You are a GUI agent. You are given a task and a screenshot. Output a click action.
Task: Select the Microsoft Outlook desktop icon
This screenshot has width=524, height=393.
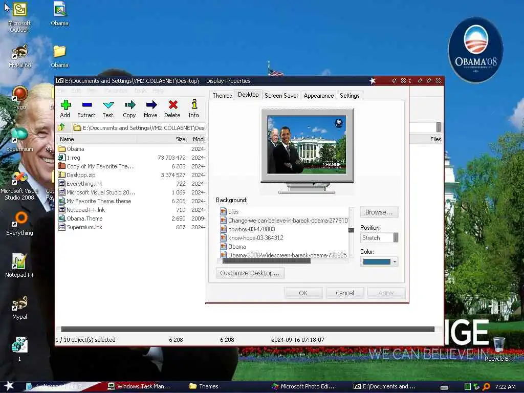coord(19,17)
